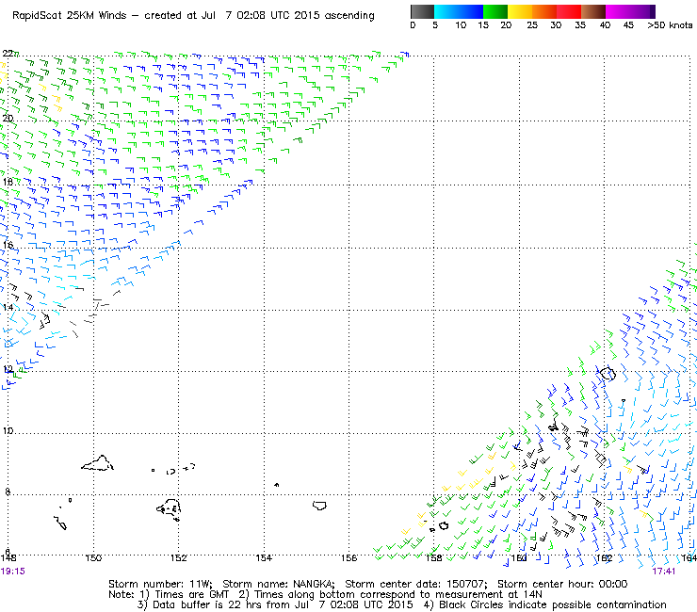Screen dimensions: 697x612
Task: Click the green 15-20 knots legend swatch
Action: pos(495,11)
